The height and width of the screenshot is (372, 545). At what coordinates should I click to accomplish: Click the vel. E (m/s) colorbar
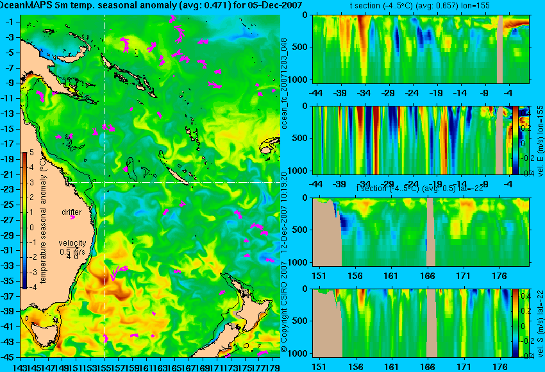[x=516, y=140]
